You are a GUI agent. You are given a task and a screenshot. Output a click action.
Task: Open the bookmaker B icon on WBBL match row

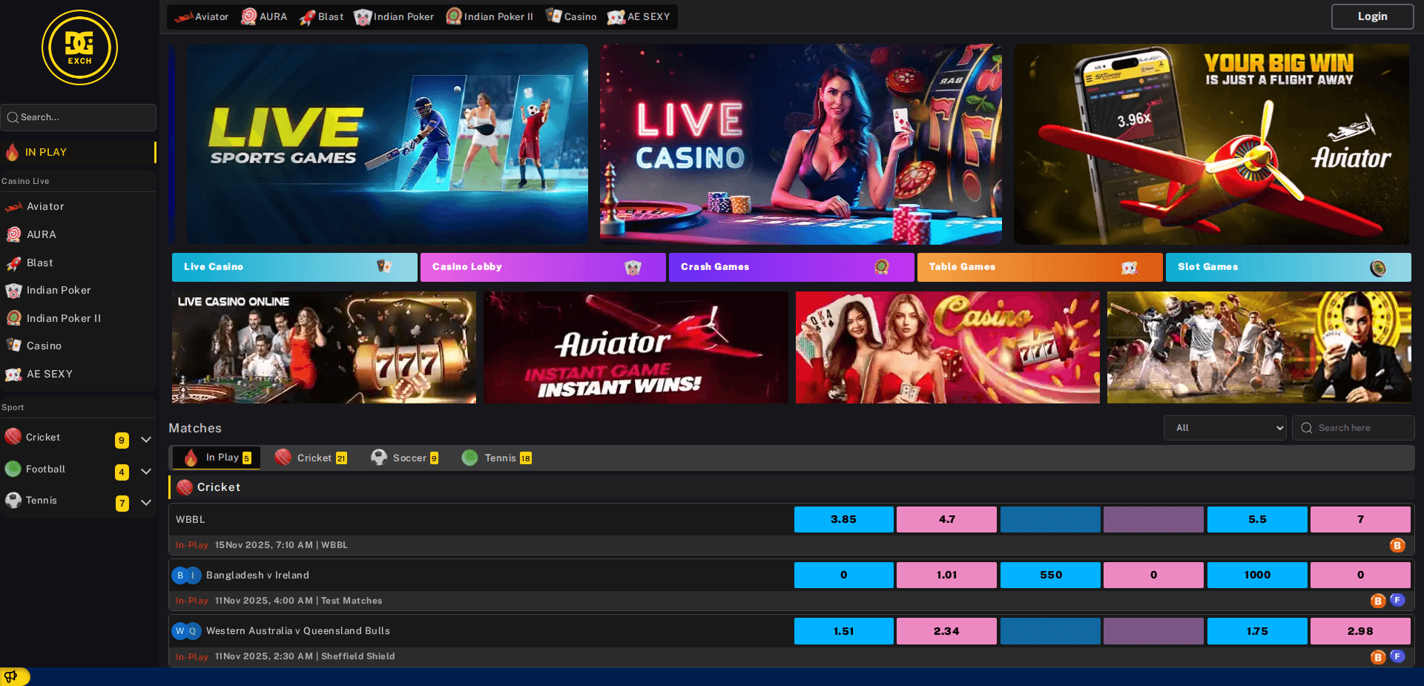click(x=1397, y=545)
